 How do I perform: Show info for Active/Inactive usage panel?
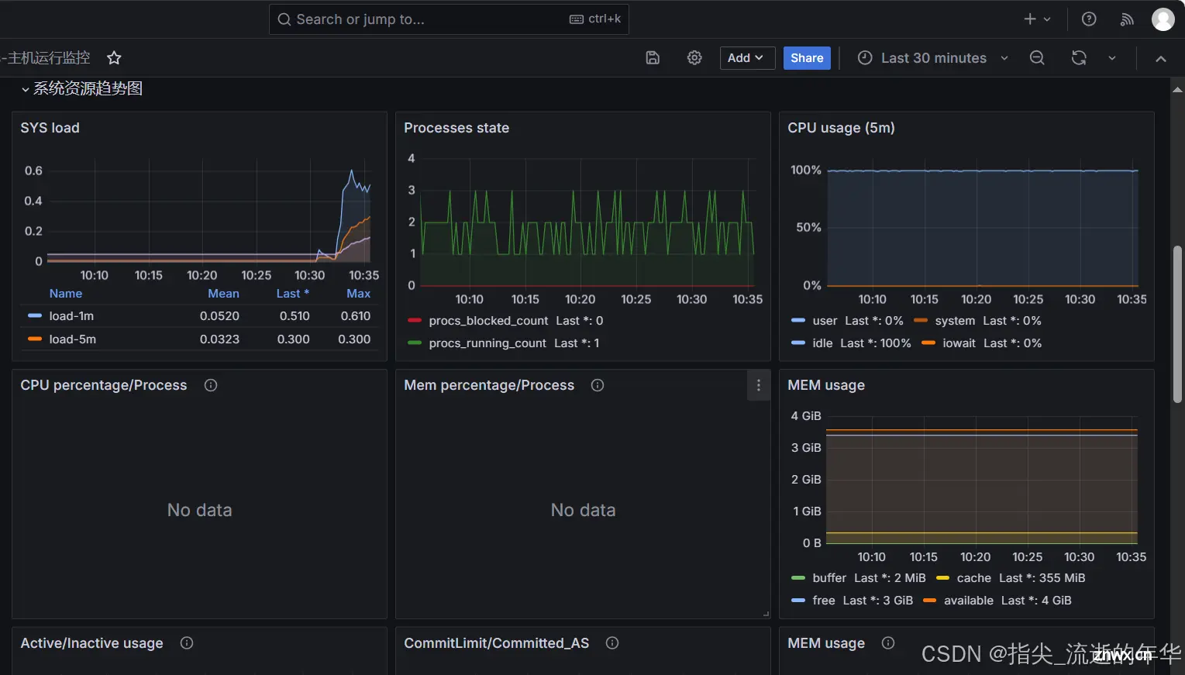(x=187, y=643)
